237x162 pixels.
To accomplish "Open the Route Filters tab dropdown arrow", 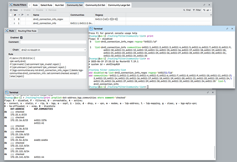I will pyautogui.click(x=30, y=5).
